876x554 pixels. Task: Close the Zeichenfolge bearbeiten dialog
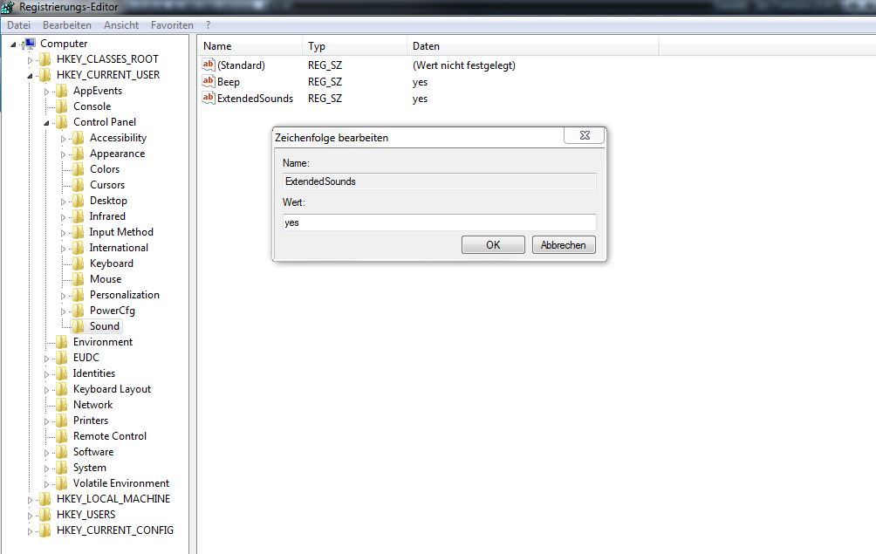pos(584,136)
